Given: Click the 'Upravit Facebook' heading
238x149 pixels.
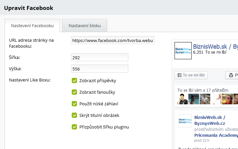Looking at the screenshot, I should pyautogui.click(x=29, y=8).
